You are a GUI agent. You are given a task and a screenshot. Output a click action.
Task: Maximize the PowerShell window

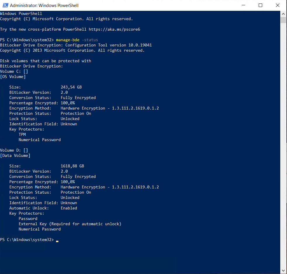point(260,5)
